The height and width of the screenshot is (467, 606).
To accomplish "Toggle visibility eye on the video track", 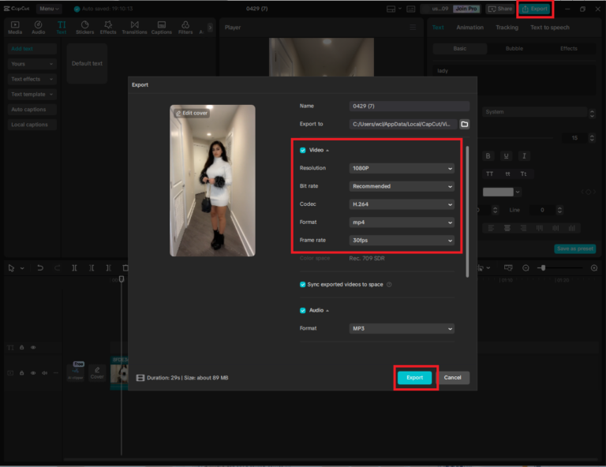I will pos(33,373).
